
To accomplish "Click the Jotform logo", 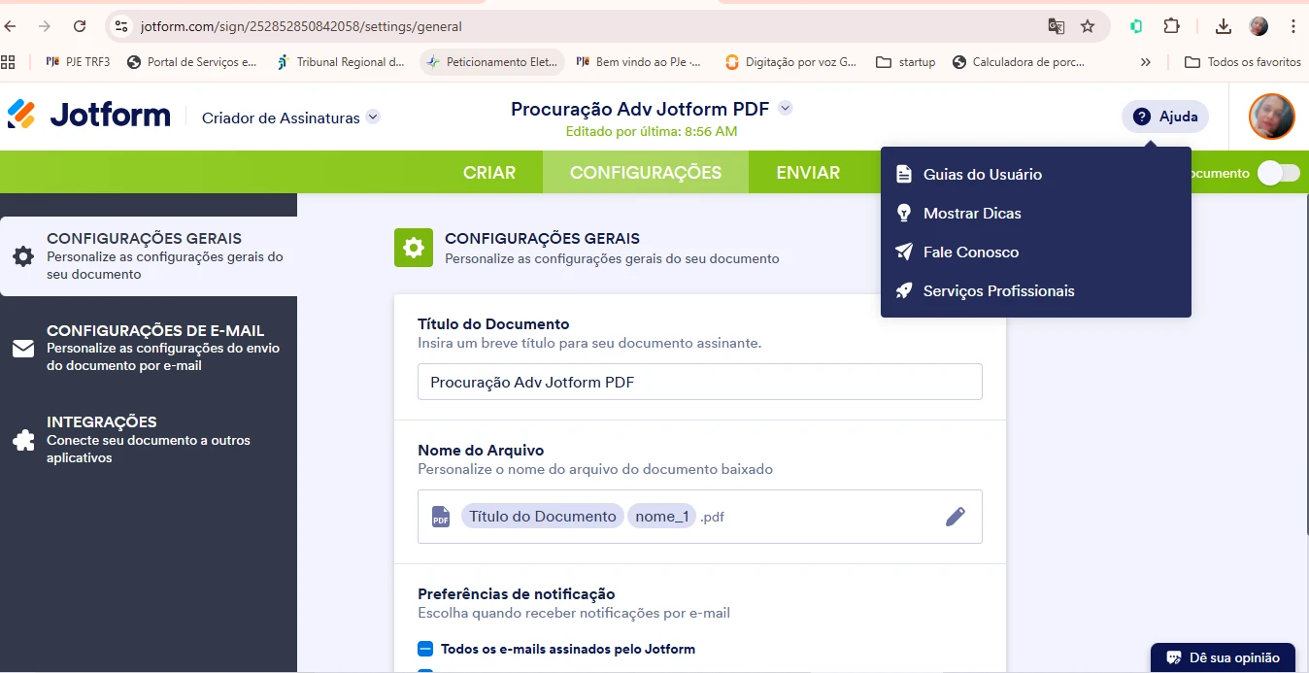I will pos(87,114).
